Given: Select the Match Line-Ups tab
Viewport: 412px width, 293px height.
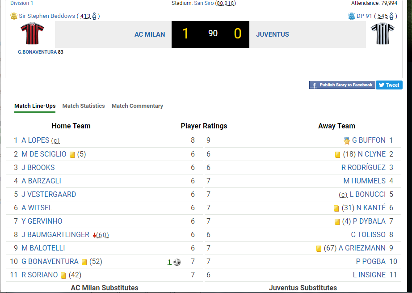Looking at the screenshot, I should [35, 106].
